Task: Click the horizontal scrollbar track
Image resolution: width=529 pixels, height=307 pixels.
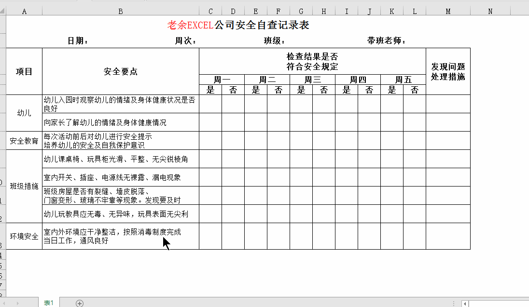Action: tap(499, 304)
